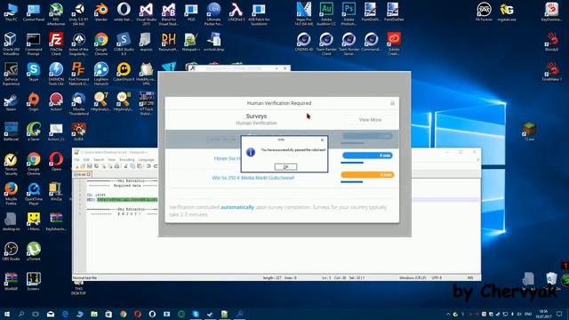Open View More in the Surveys panel

370,120
